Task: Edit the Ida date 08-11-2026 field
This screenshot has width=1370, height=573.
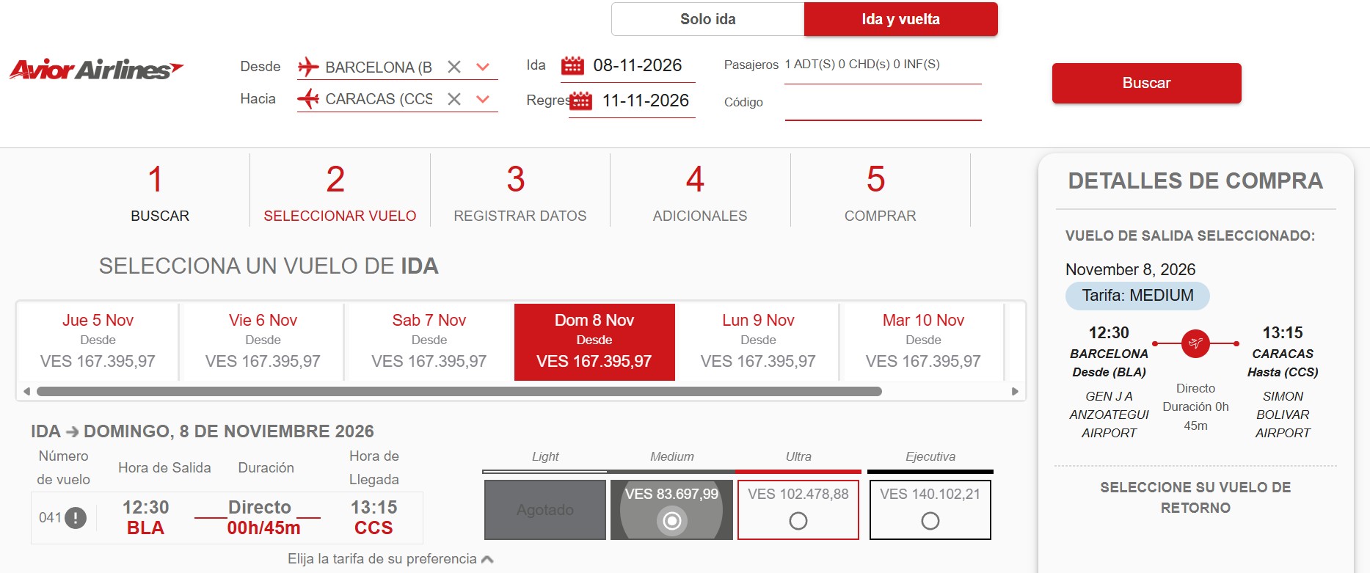Action: coord(638,65)
